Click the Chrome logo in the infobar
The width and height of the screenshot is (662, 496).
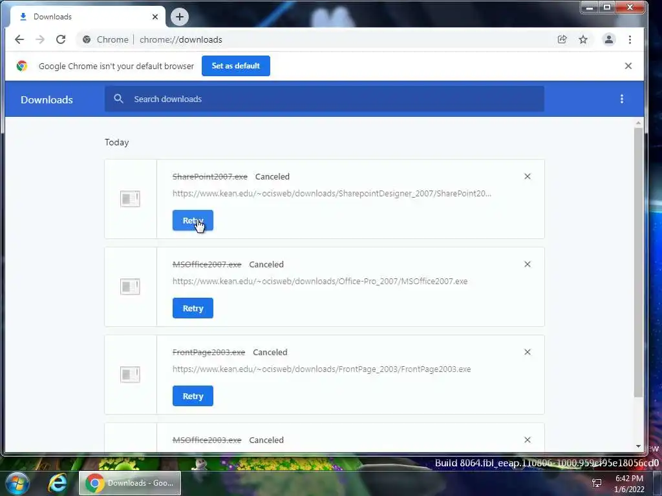pyautogui.click(x=22, y=66)
